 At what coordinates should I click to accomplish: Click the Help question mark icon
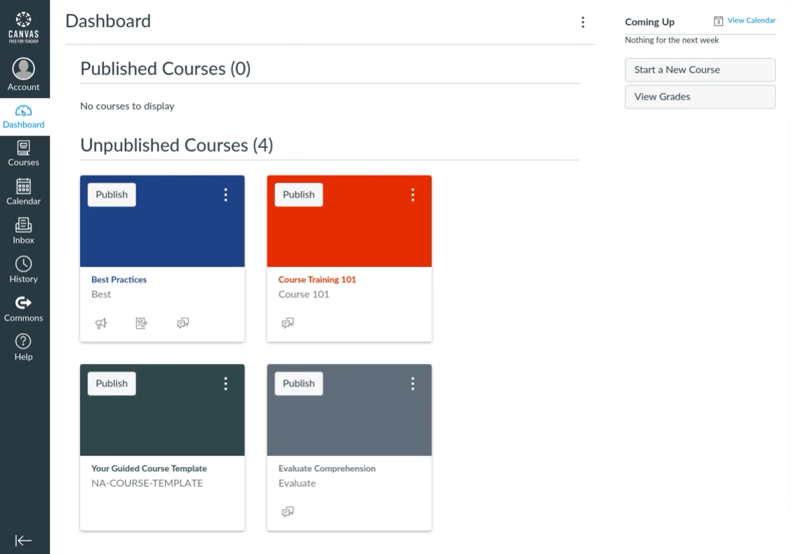[24, 342]
